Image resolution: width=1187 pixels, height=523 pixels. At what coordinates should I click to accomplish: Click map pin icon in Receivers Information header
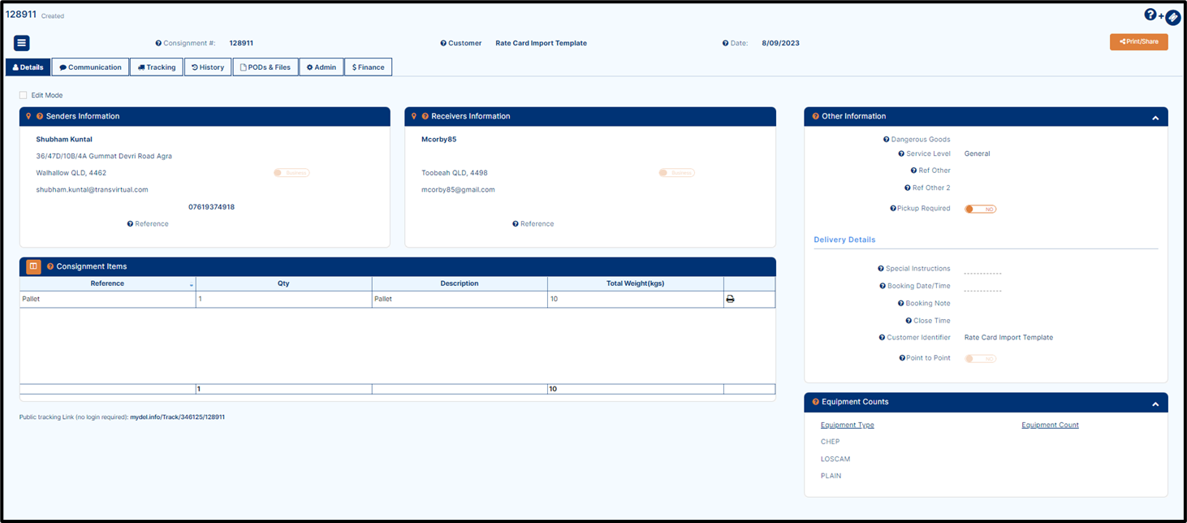[413, 116]
